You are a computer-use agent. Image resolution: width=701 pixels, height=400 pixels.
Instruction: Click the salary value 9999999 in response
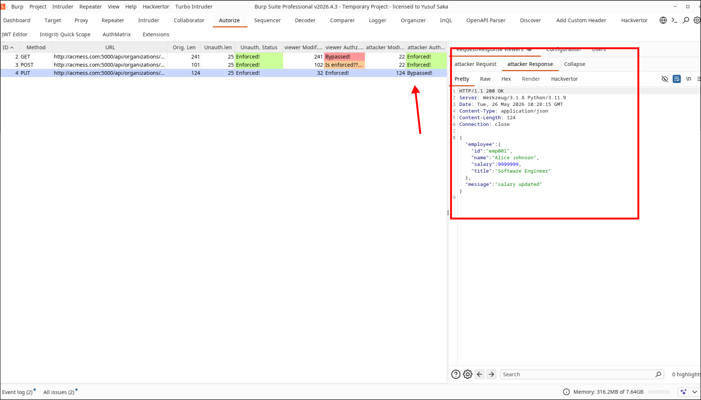(508, 164)
